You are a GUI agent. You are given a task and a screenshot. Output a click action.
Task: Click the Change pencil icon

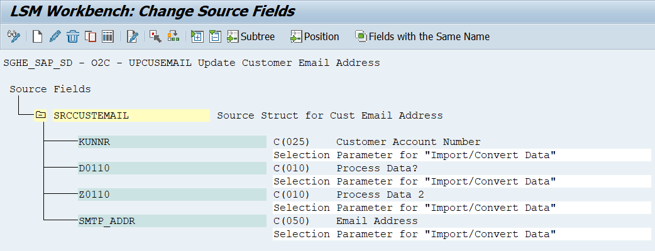click(55, 36)
